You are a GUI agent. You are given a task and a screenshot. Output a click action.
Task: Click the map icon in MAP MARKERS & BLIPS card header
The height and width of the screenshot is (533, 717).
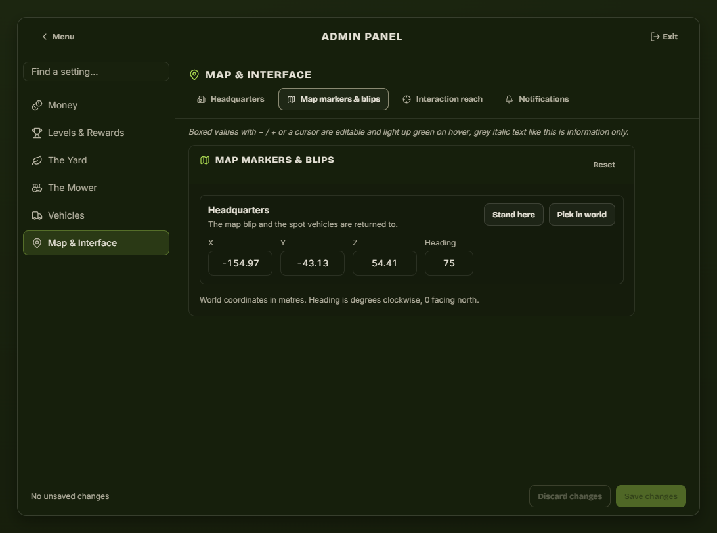205,160
